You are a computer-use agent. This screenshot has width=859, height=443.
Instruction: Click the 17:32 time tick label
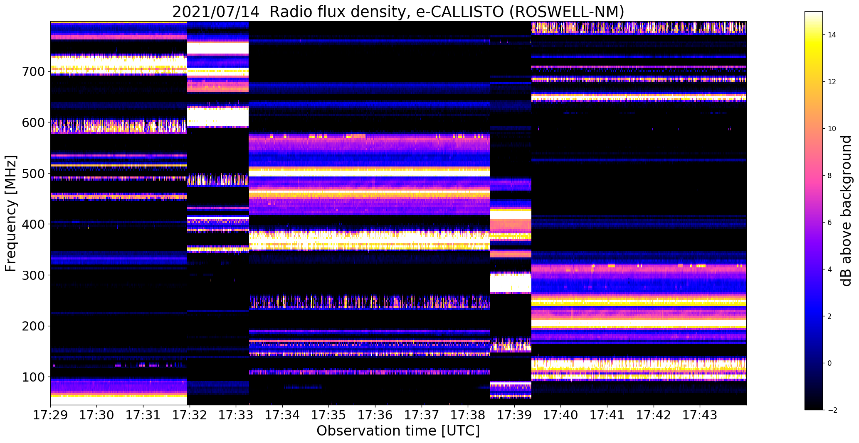point(190,415)
